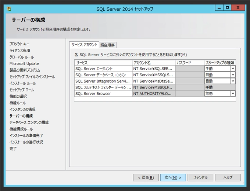
Task: Click password field for SQL Server データベース エンジン
Action: click(x=190, y=75)
